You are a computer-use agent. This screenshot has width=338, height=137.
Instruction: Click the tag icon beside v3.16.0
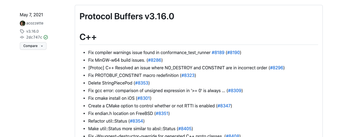coord(22,31)
